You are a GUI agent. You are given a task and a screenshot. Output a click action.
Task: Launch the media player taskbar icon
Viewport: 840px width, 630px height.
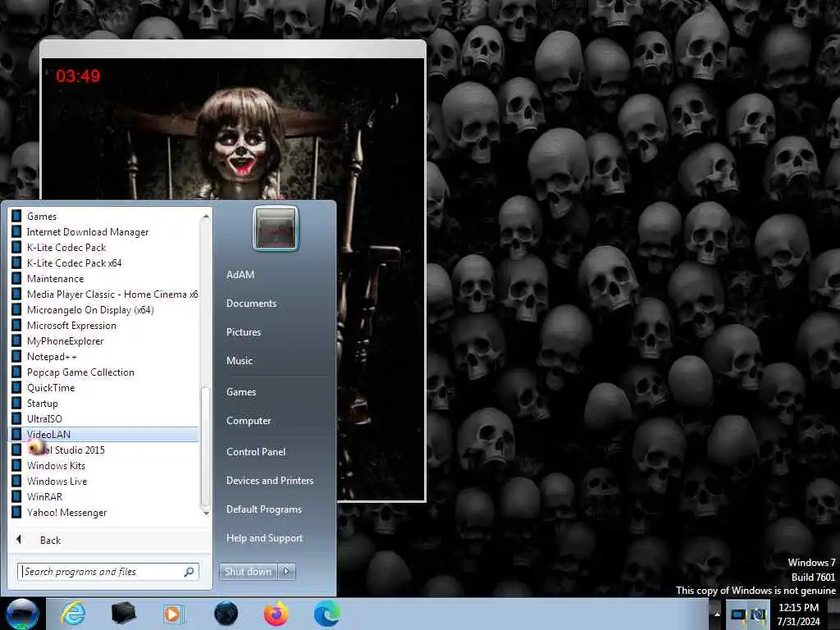173,614
